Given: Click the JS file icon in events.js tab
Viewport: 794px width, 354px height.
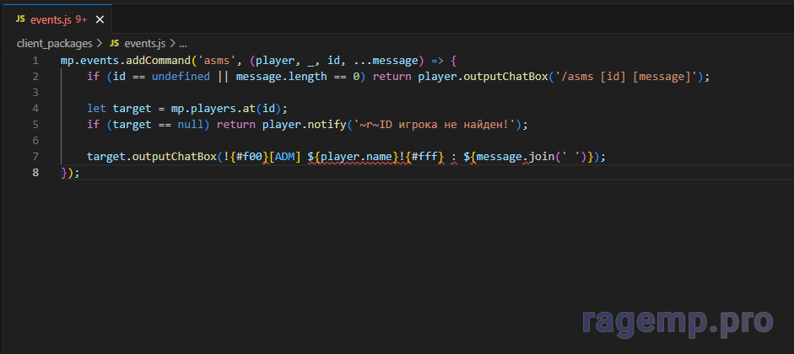Looking at the screenshot, I should pos(20,18).
